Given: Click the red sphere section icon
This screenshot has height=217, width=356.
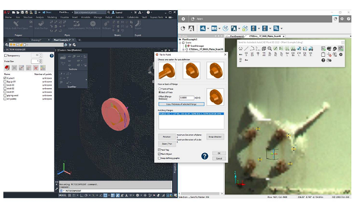Looking at the screenshot, I should (x=7, y=67).
